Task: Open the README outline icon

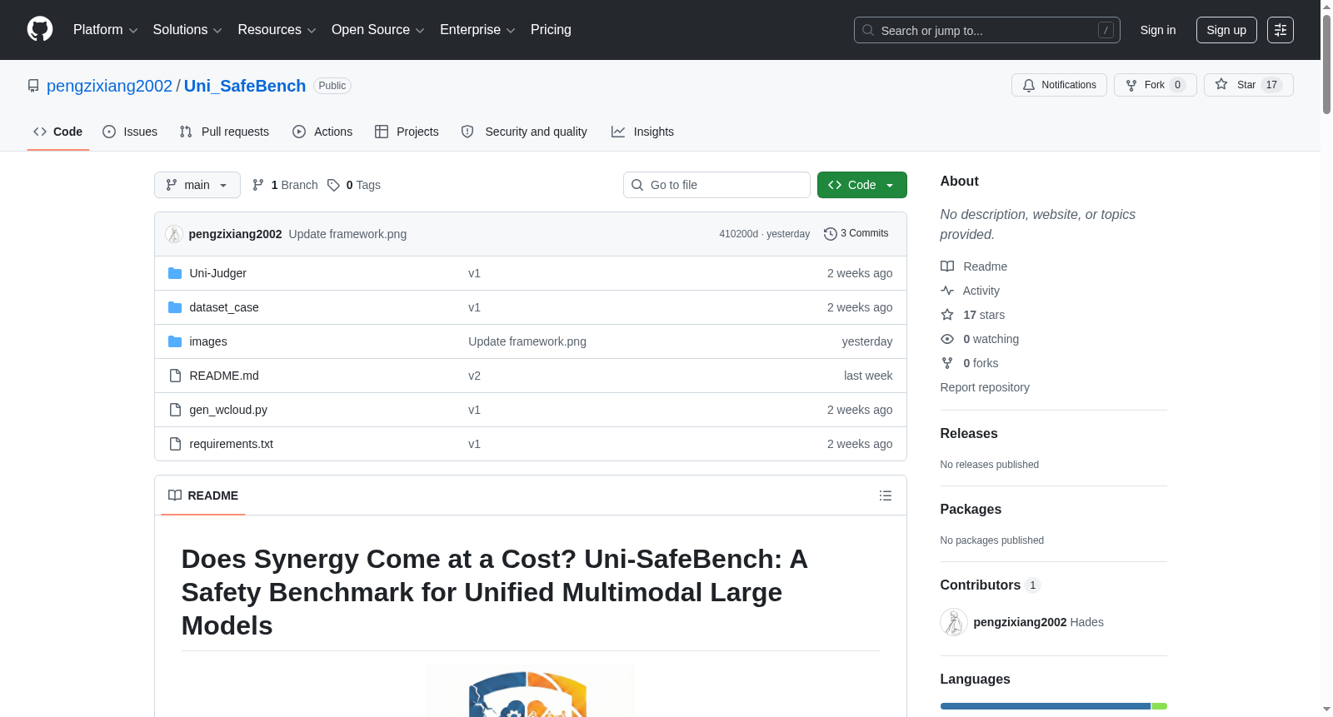Action: [x=886, y=495]
